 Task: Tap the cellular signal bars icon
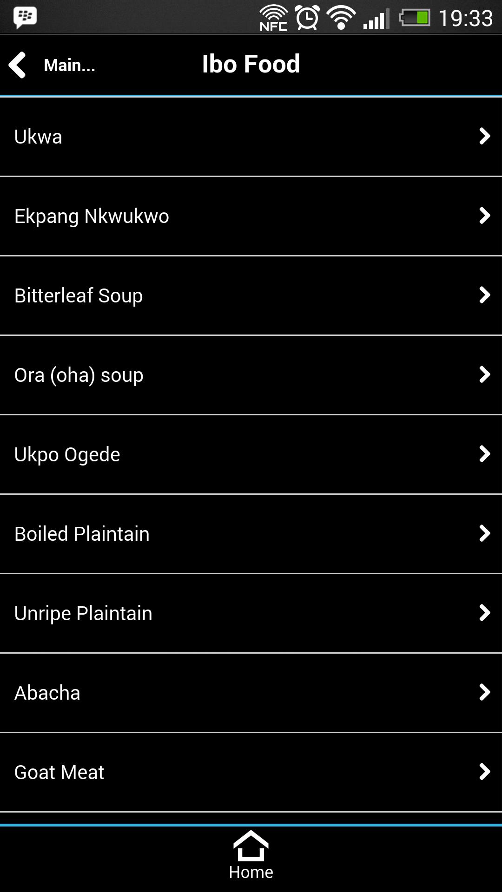point(376,20)
